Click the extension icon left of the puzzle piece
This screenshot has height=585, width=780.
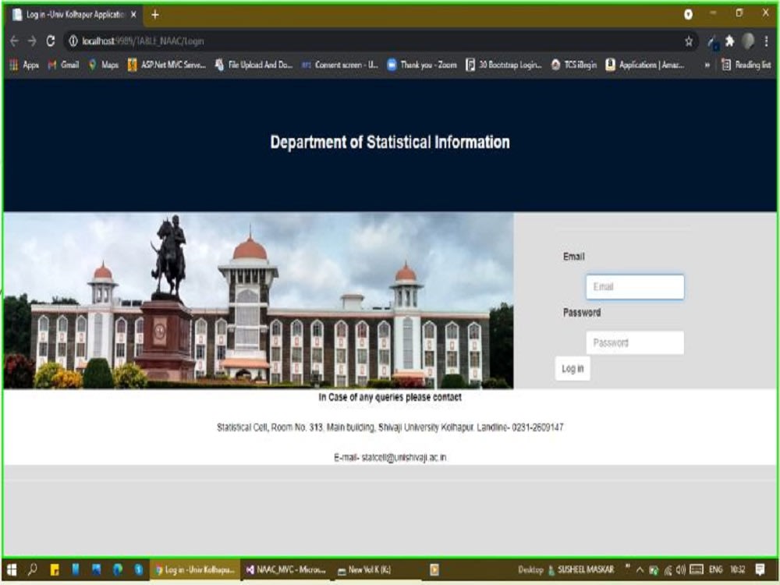(713, 42)
